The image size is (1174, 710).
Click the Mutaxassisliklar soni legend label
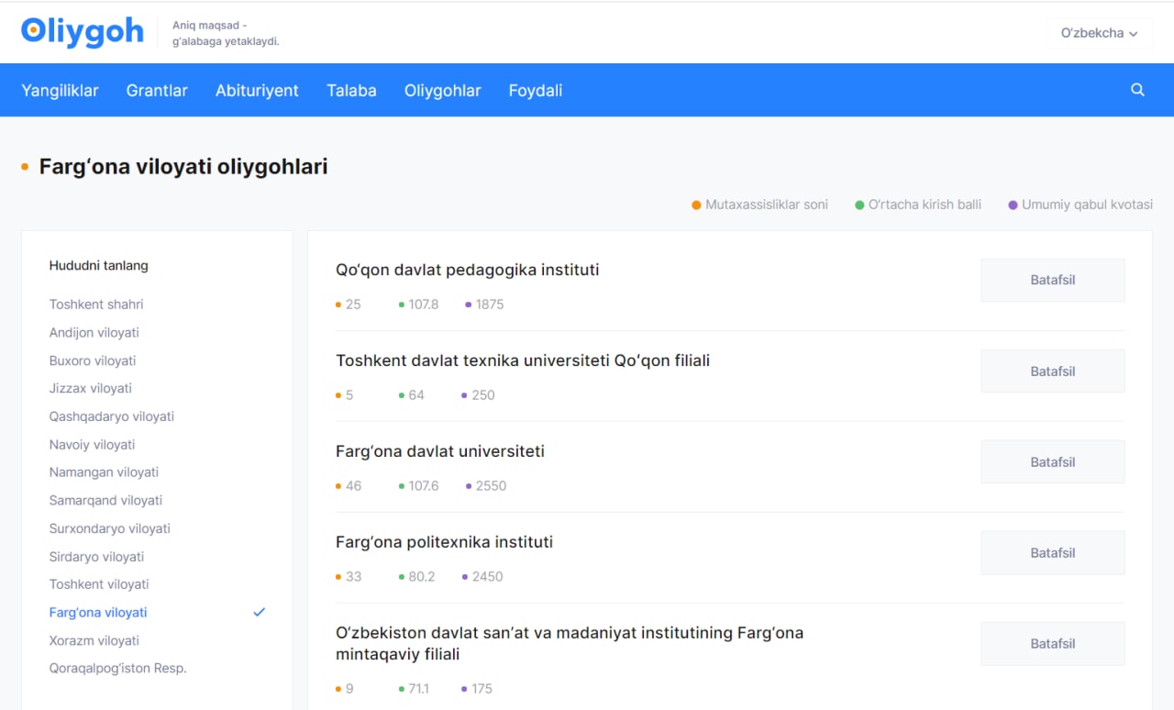click(x=767, y=205)
